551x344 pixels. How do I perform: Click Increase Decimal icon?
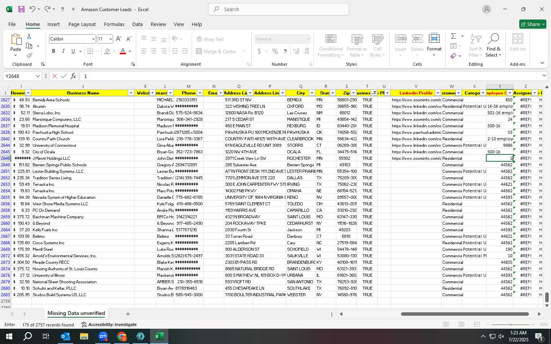296,51
